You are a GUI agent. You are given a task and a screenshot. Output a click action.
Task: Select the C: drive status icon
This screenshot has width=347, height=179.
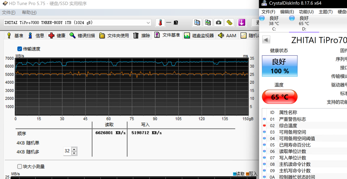point(263,18)
